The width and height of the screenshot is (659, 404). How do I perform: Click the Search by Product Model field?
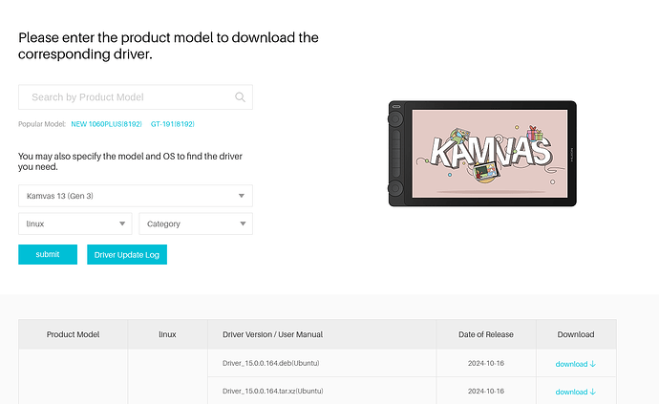[136, 97]
